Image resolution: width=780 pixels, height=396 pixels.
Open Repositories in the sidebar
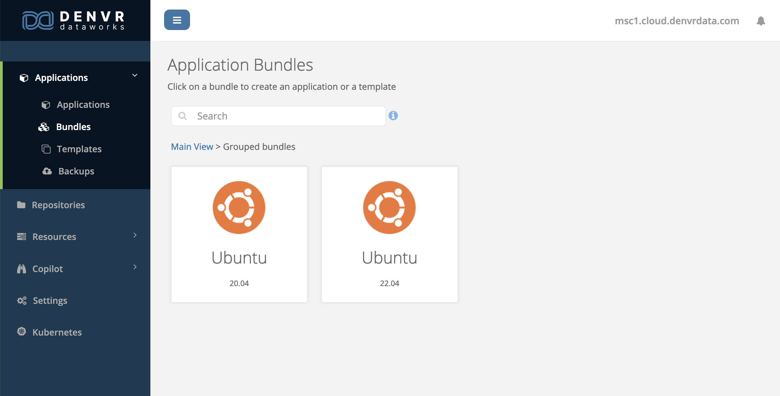58,205
